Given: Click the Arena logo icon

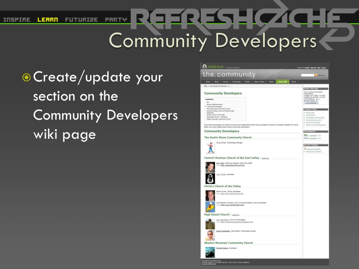Looking at the screenshot, I should coord(205,67).
